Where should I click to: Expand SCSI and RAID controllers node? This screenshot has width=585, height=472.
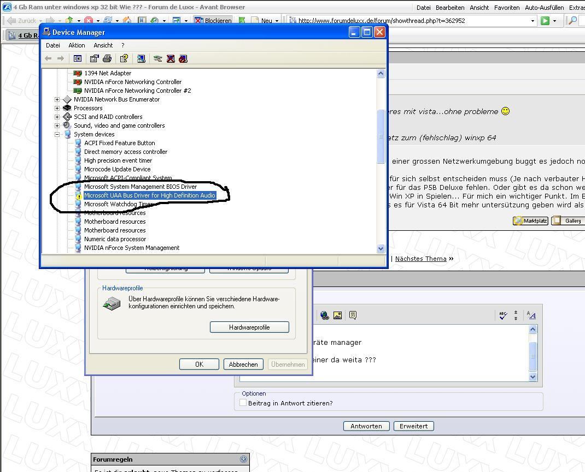(x=57, y=117)
